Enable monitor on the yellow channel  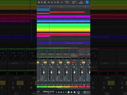(x=61, y=65)
